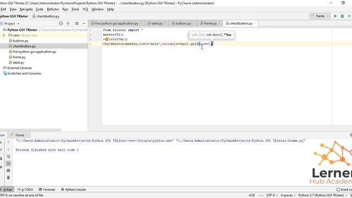Viewport: 352px width, 198px height.
Task: Open Python 3.7 interpreter selector
Action: (322, 195)
